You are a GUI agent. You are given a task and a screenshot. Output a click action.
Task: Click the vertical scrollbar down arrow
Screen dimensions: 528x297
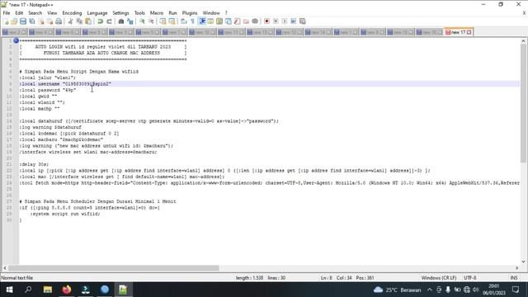[x=523, y=262]
